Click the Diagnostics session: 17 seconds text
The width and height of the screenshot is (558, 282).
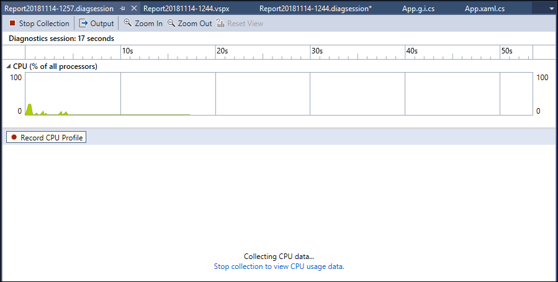tap(61, 39)
